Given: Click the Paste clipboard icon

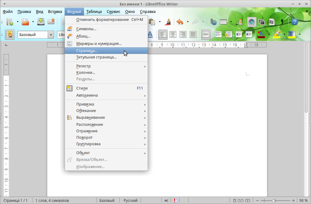Looking at the screenshot, I should pos(152,22).
